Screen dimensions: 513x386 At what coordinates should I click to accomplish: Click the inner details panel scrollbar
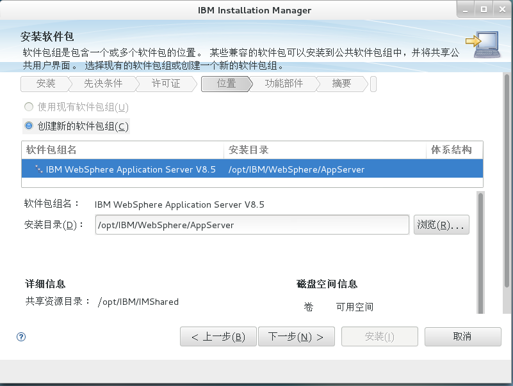point(480,254)
